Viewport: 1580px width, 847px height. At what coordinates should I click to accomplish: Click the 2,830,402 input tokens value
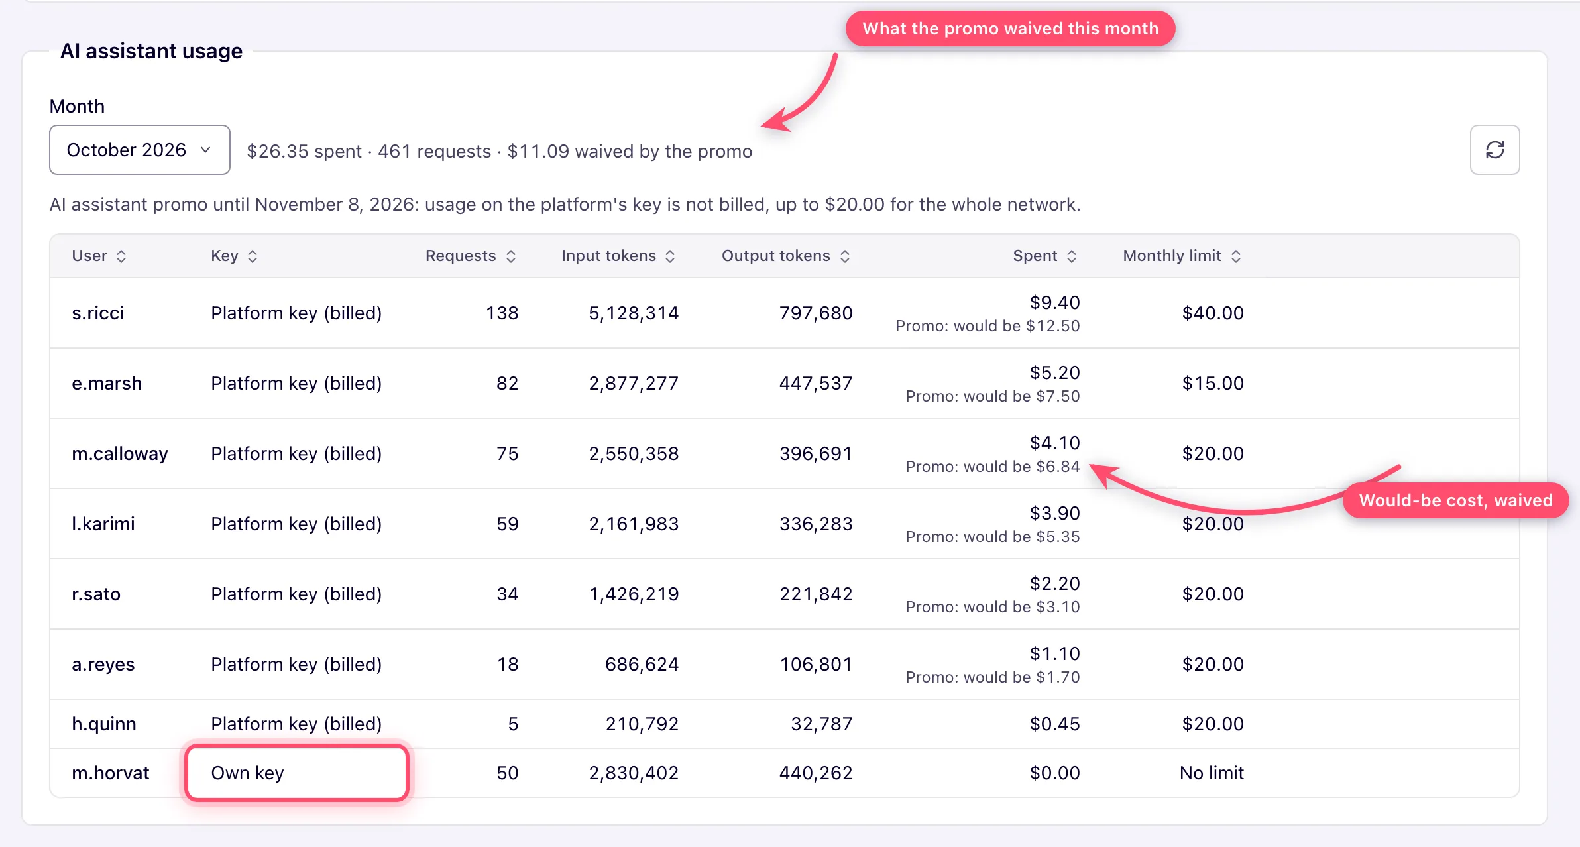tap(634, 773)
